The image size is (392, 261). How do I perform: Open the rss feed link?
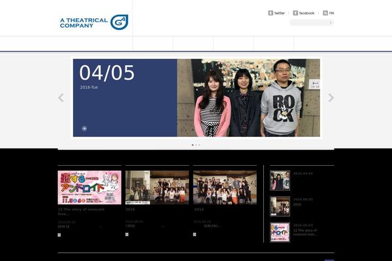(x=329, y=13)
